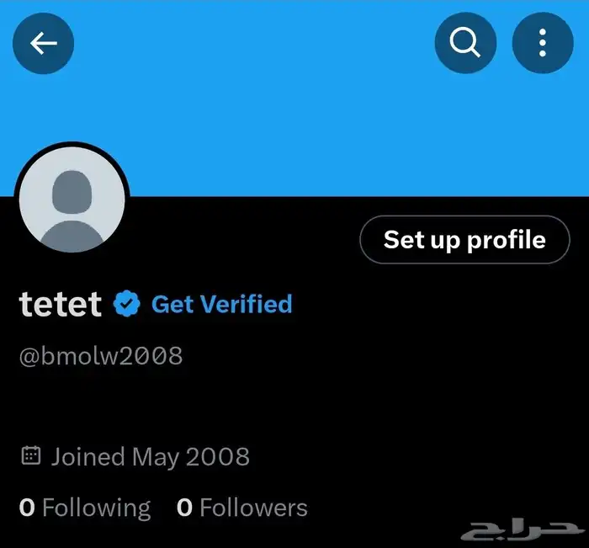
Task: Tap the back arrow icon
Action: pos(43,43)
